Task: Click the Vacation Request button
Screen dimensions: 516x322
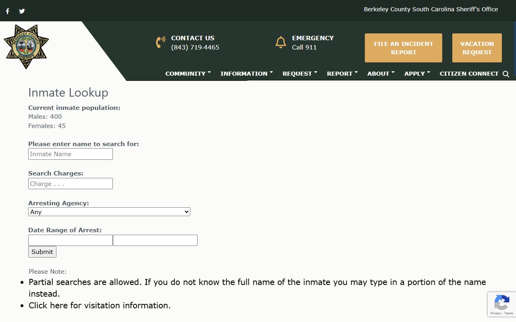Action: (x=477, y=48)
